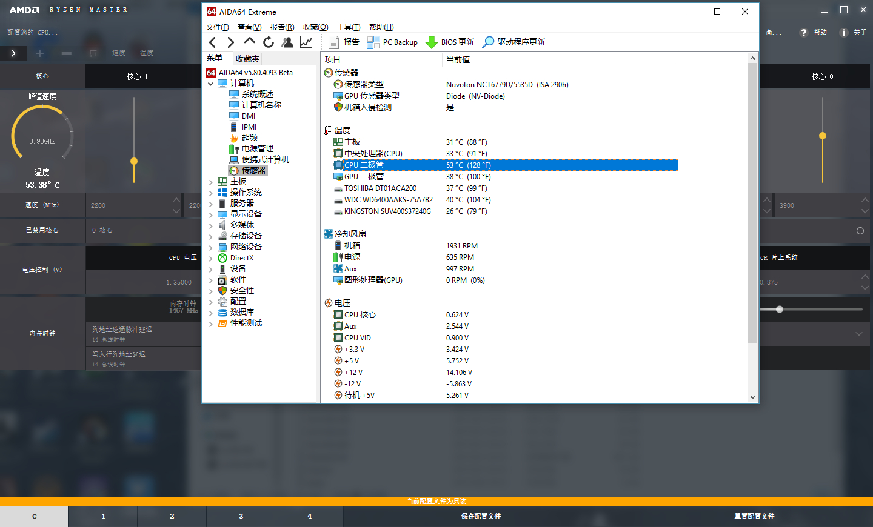
Task: Open PC Backup from the toolbar
Action: click(x=392, y=42)
